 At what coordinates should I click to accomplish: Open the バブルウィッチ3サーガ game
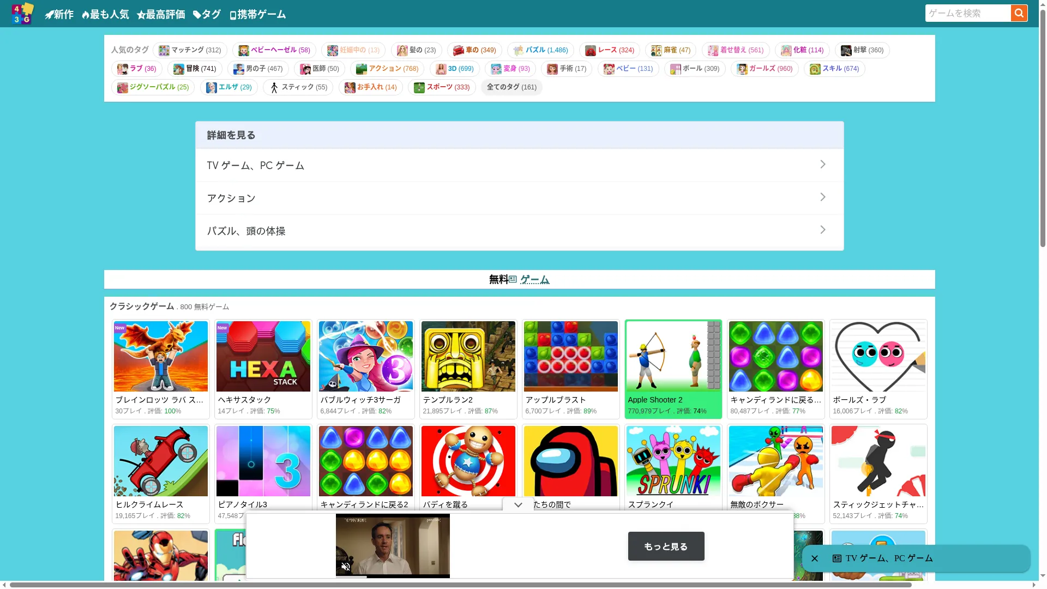pos(365,369)
